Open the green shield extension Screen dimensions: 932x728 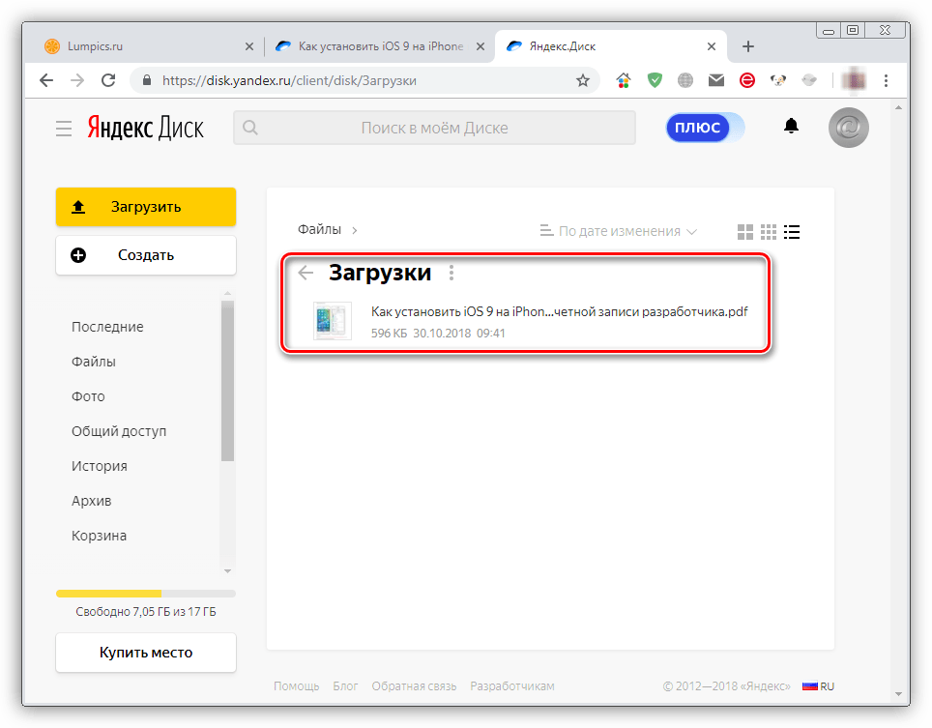[655, 80]
